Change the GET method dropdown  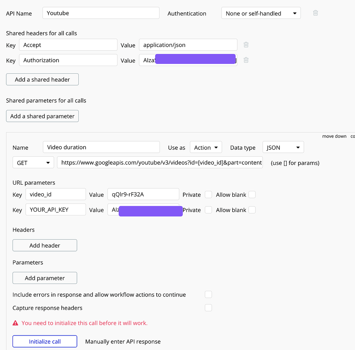point(33,163)
